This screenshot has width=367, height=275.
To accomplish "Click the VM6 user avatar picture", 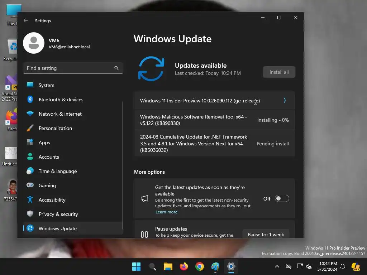I will (x=34, y=43).
